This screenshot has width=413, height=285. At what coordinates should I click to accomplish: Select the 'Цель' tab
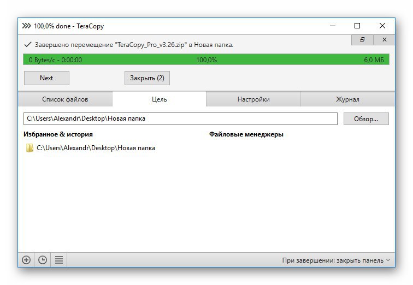tap(160, 99)
